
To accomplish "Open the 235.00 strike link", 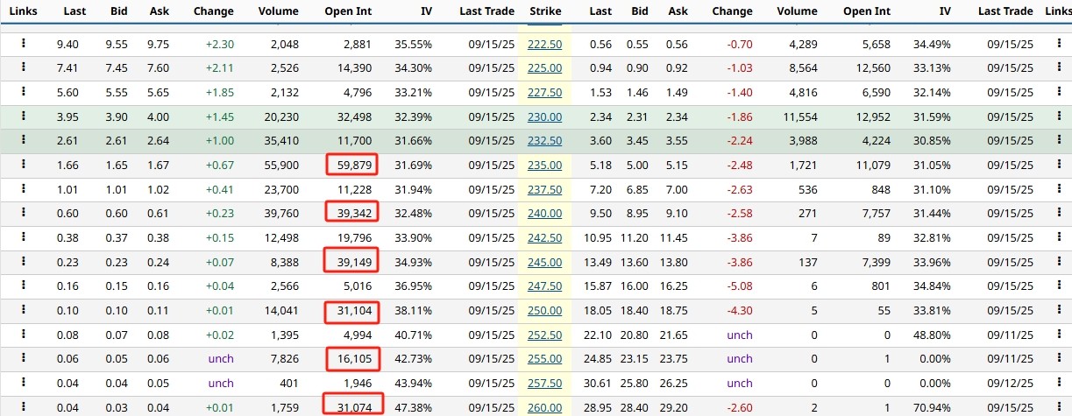I will point(544,165).
